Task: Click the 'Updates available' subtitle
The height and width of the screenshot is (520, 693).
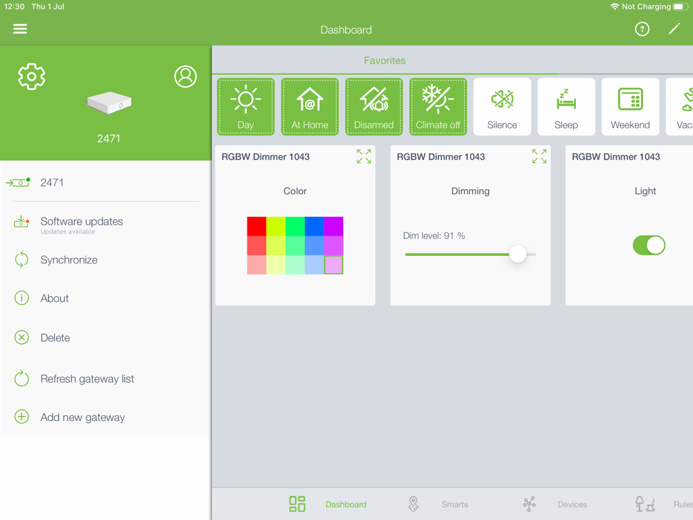Action: tap(68, 232)
